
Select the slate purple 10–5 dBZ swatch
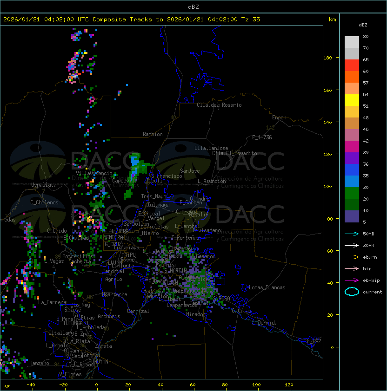352,216
